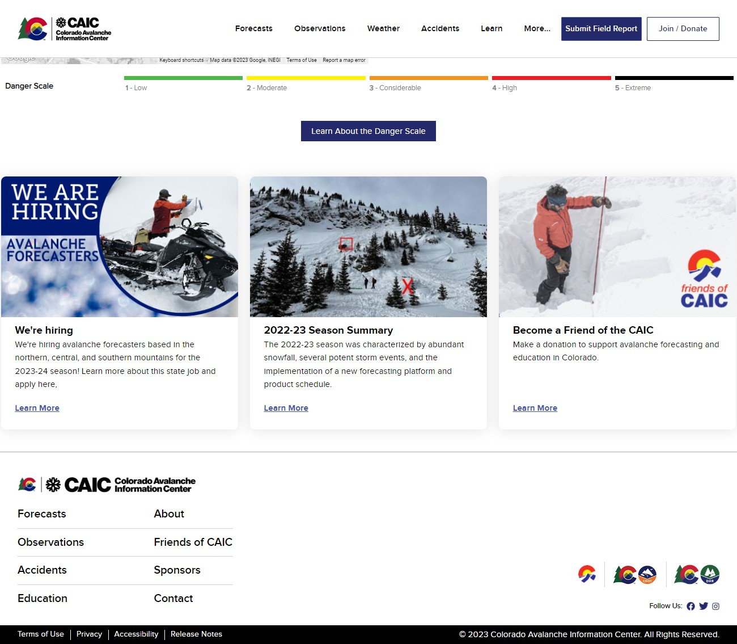Click the red High danger scale bar
Image resolution: width=737 pixels, height=644 pixels.
(x=552, y=78)
